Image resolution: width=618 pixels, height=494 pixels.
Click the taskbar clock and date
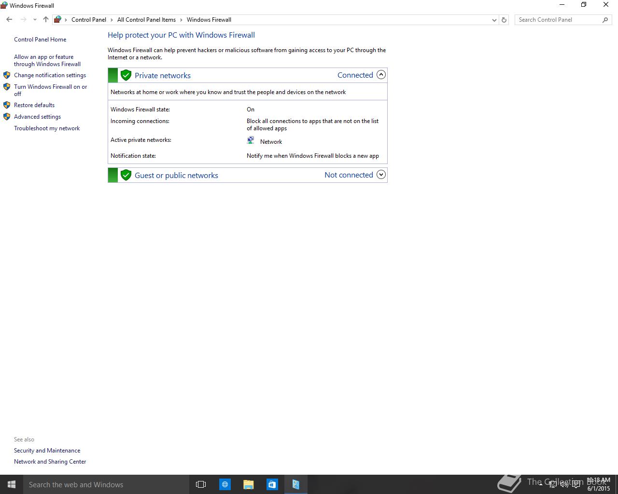point(599,484)
